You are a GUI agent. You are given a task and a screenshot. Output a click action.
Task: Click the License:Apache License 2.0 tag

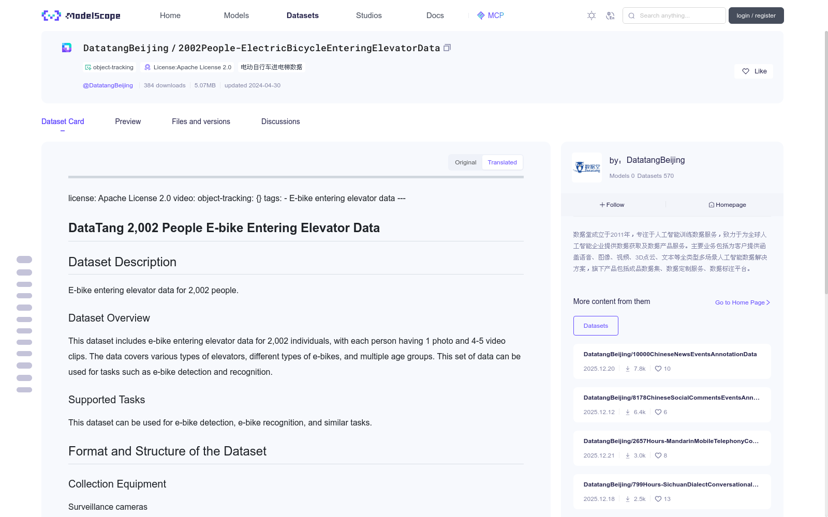click(188, 67)
